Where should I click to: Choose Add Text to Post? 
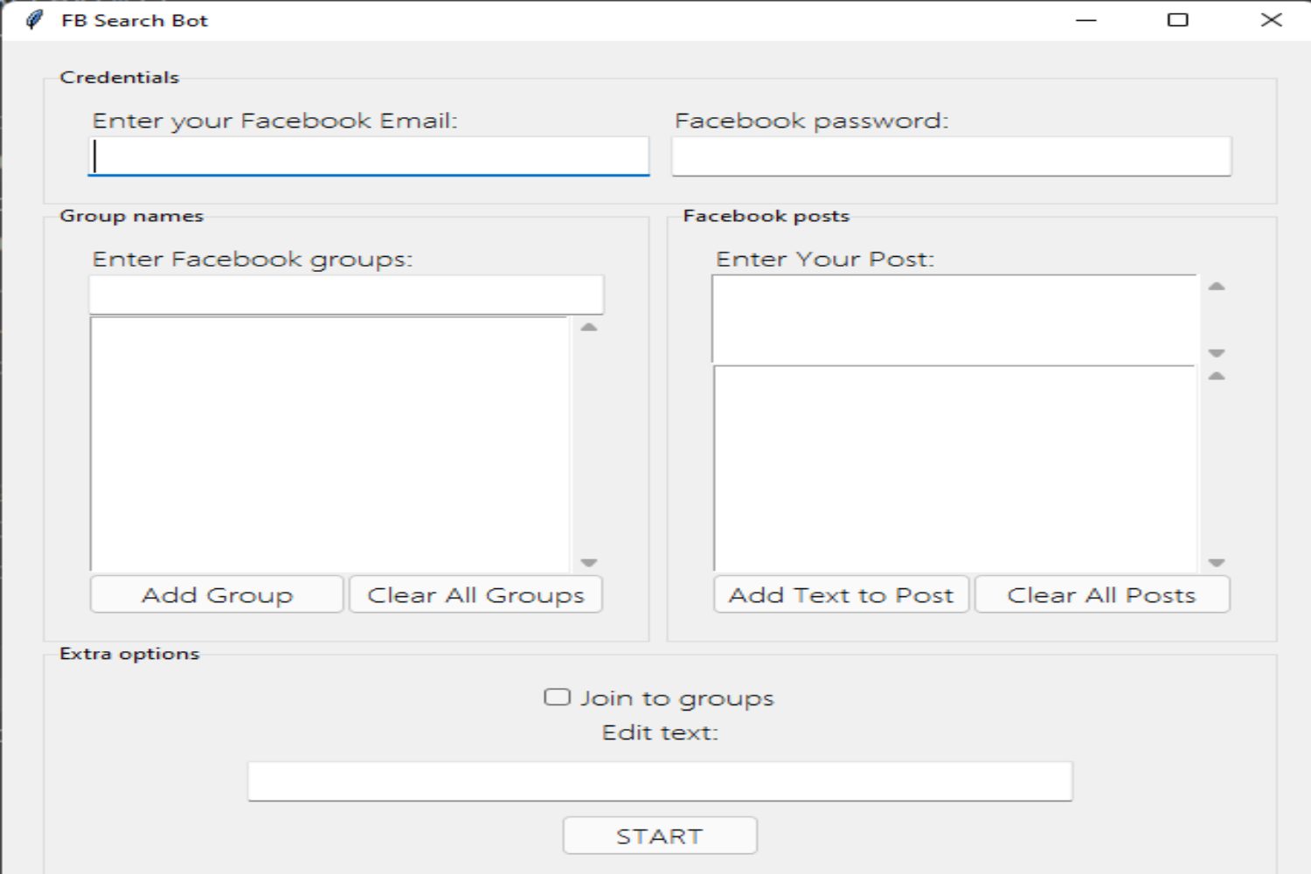point(841,594)
